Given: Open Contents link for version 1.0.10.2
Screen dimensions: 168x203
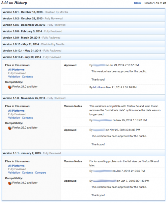Looking at the screenshot, I should pyautogui.click(x=27, y=77).
